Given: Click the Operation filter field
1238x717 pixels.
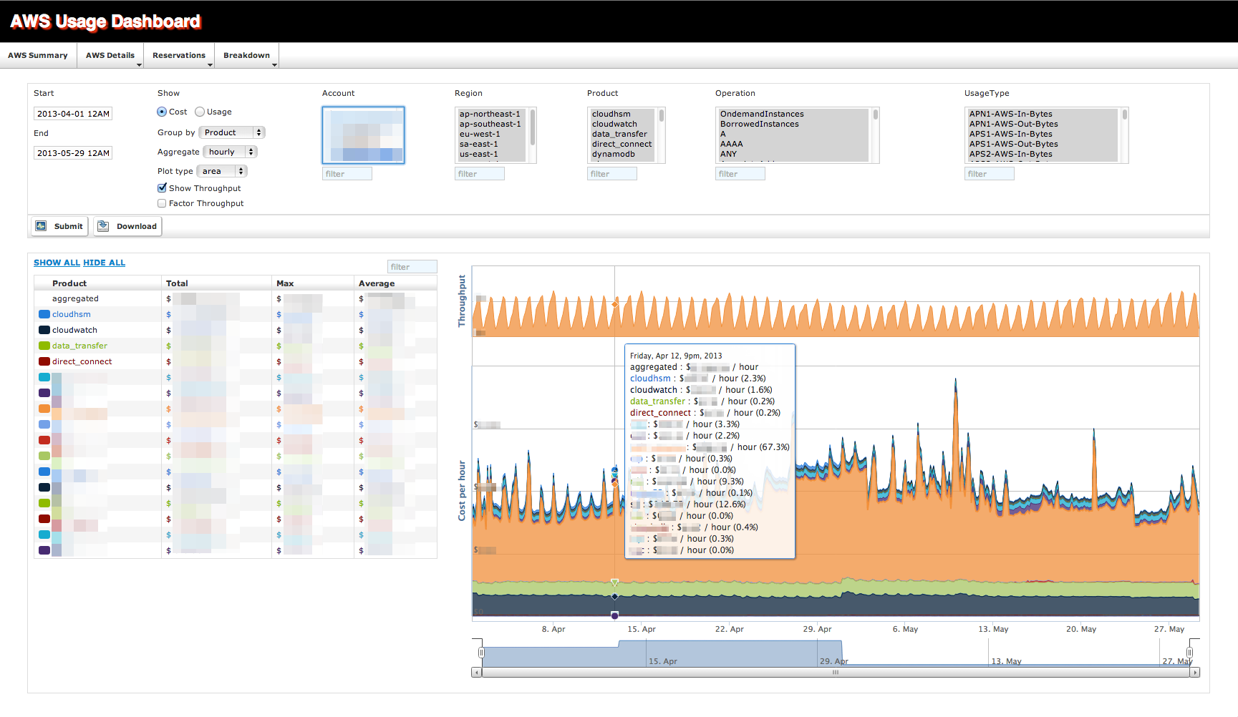Looking at the screenshot, I should tap(740, 174).
